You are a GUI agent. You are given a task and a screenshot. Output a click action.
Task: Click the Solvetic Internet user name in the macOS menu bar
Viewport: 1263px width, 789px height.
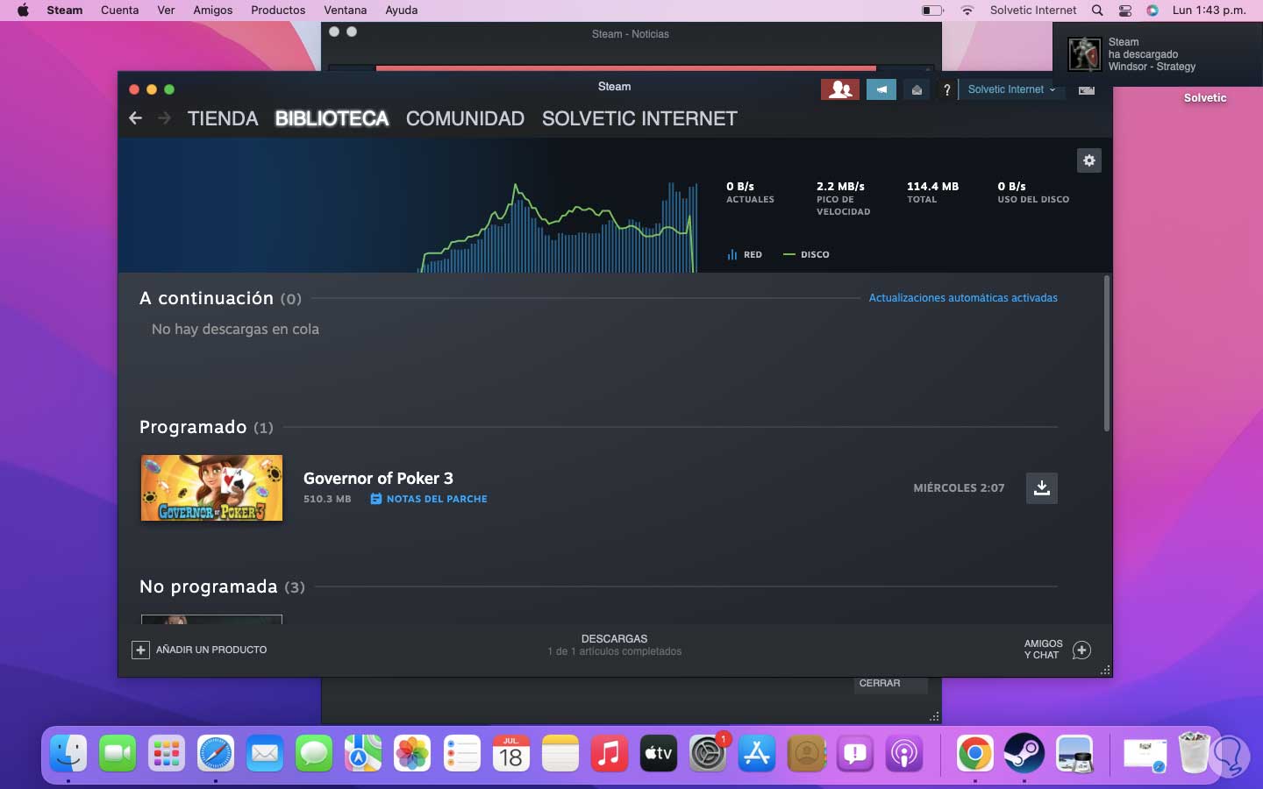[1033, 11]
